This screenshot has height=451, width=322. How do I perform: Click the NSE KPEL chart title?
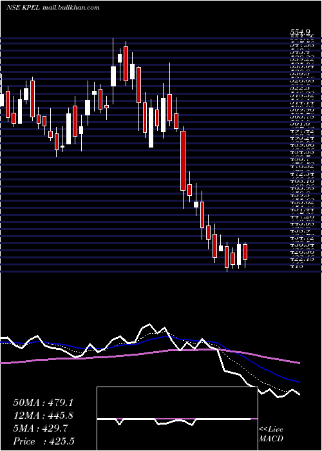coord(24,8)
